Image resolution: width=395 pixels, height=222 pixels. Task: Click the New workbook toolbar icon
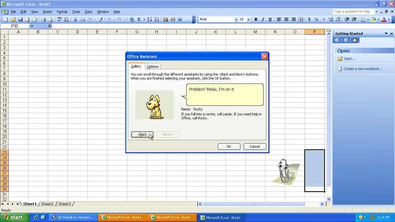tap(6, 19)
